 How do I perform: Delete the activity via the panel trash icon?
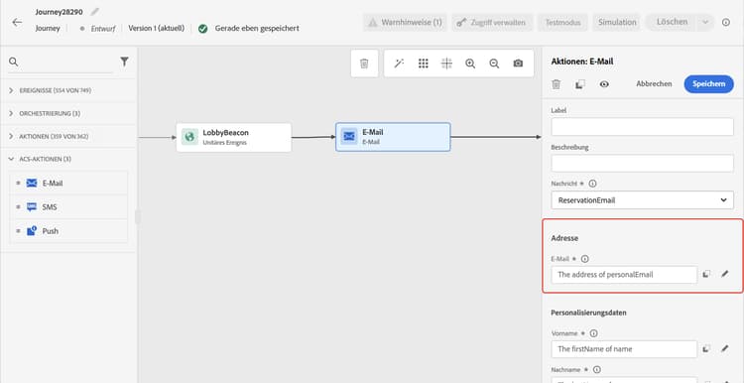pos(557,84)
